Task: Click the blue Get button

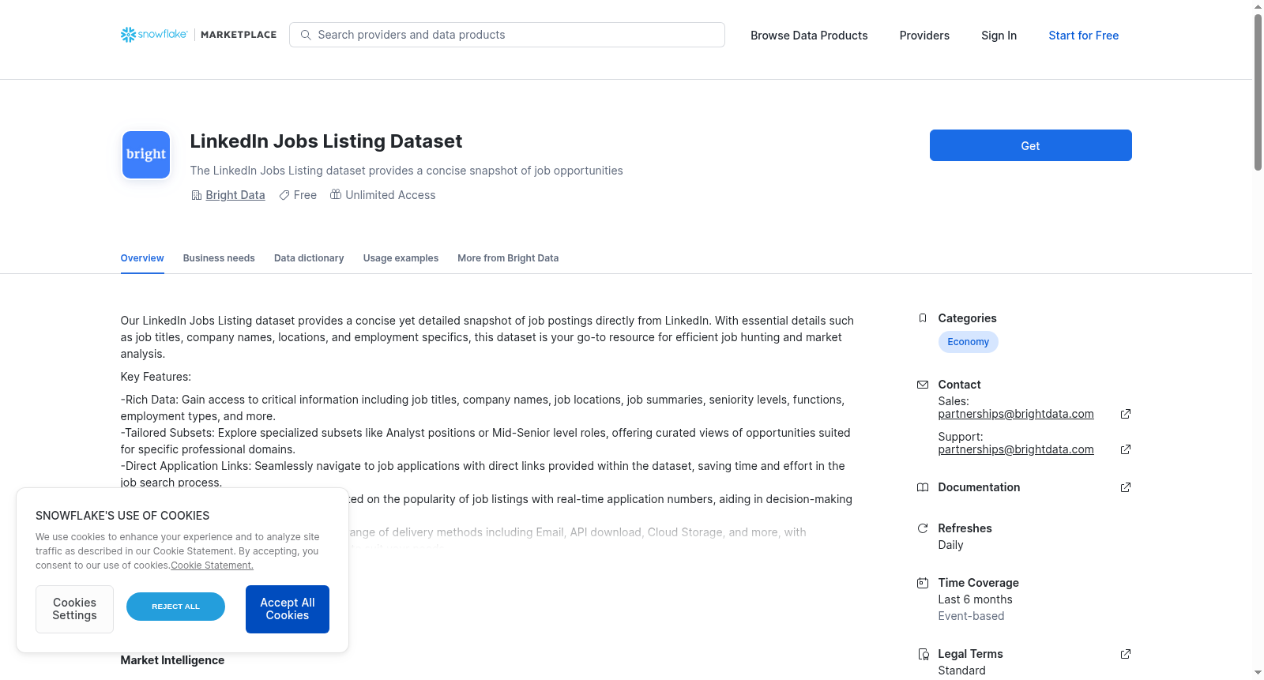Action: (x=1030, y=145)
